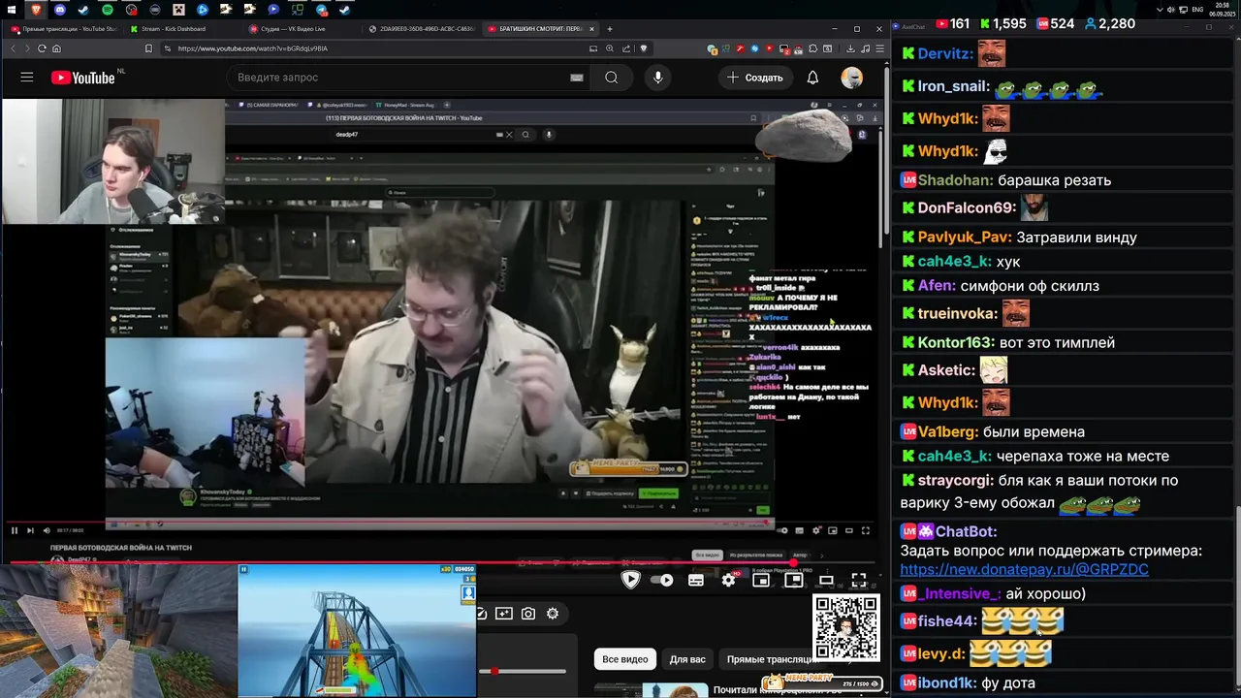Image resolution: width=1241 pixels, height=698 pixels.
Task: Toggle YouTube autoplay switch
Action: 663,580
